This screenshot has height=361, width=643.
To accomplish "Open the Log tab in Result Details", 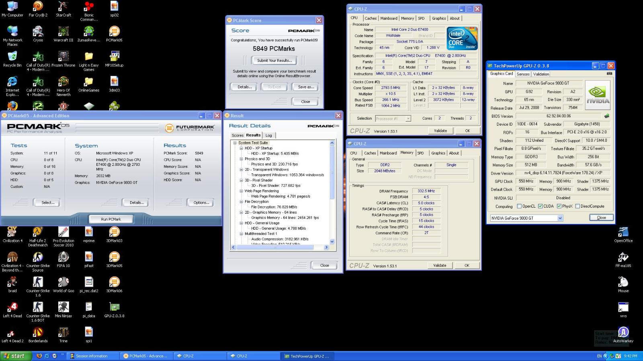I will click(268, 135).
